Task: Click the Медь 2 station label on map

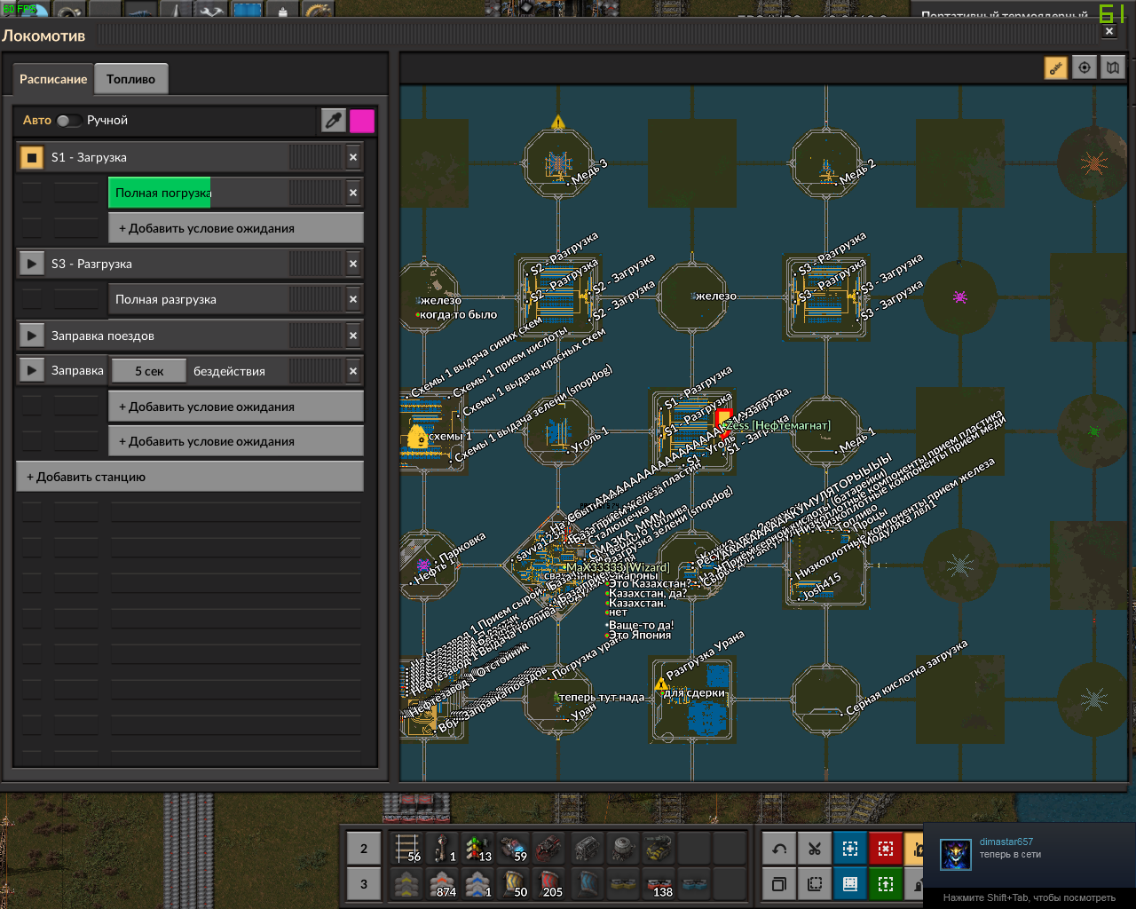Action: pos(858,171)
